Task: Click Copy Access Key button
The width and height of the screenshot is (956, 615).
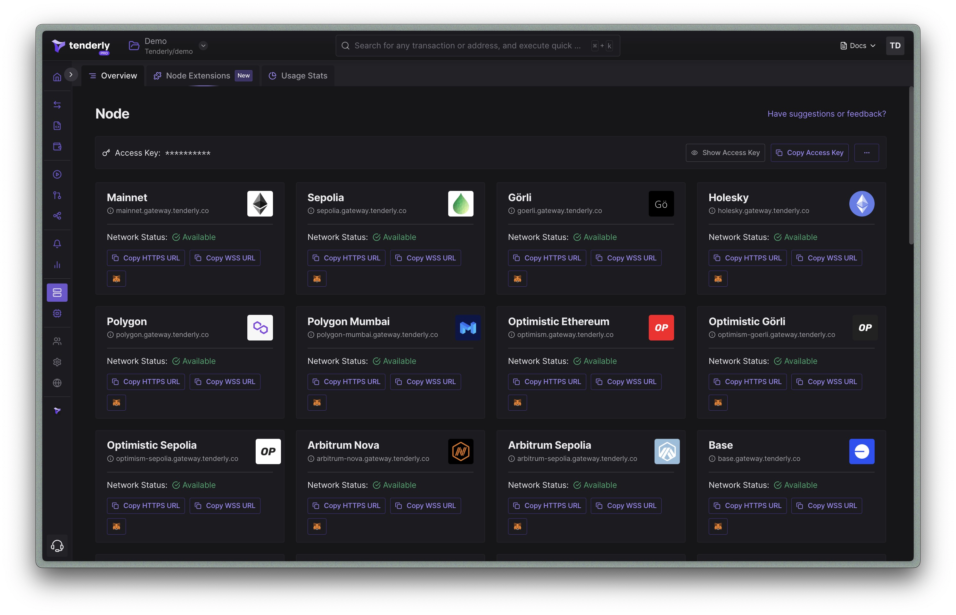Action: 809,152
